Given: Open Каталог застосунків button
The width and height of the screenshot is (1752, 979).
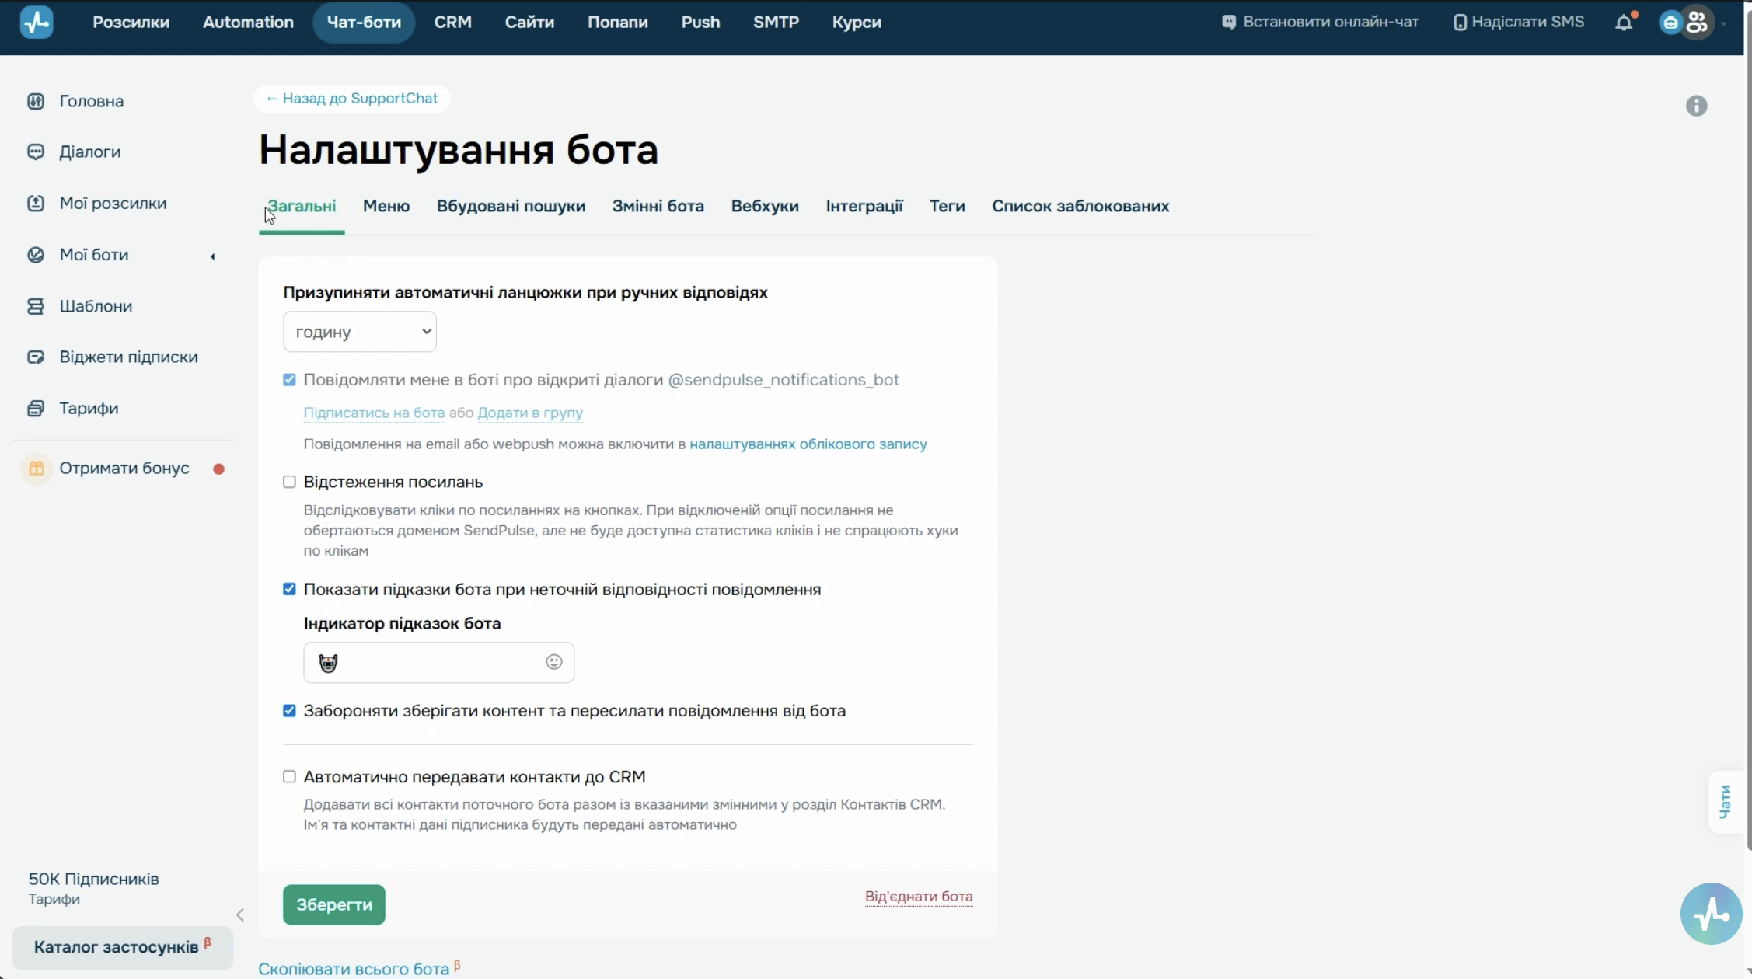Looking at the screenshot, I should tap(123, 947).
